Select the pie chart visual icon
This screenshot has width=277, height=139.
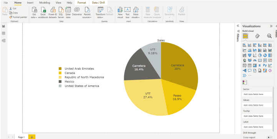coord(260,55)
